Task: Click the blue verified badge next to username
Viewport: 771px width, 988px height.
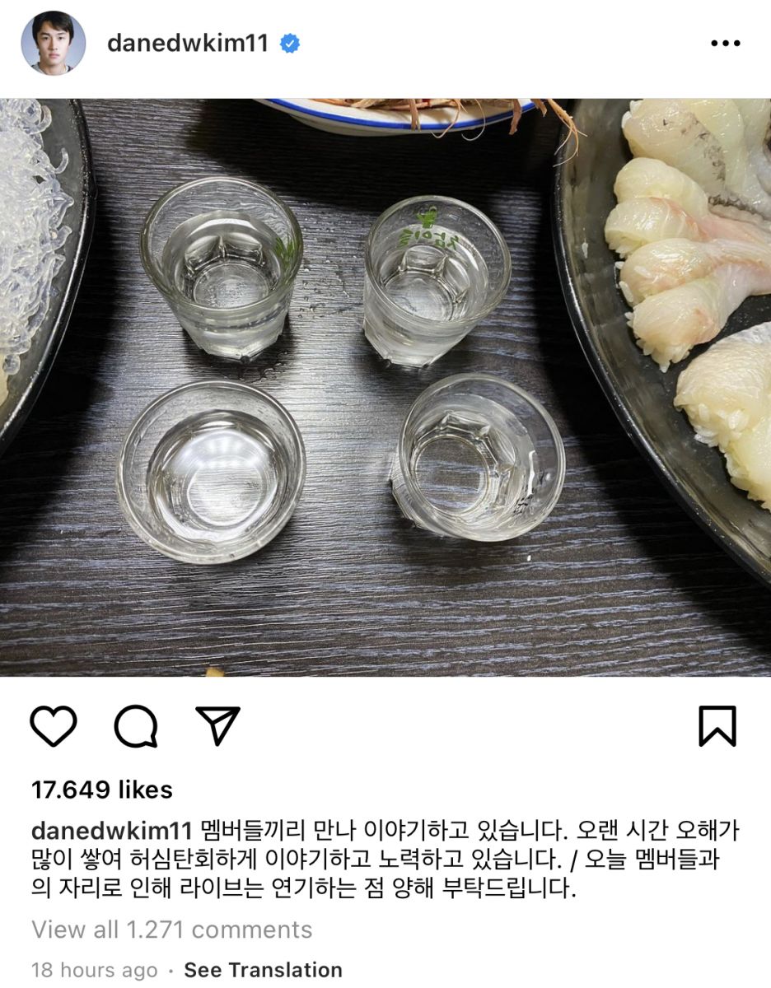Action: coord(289,44)
